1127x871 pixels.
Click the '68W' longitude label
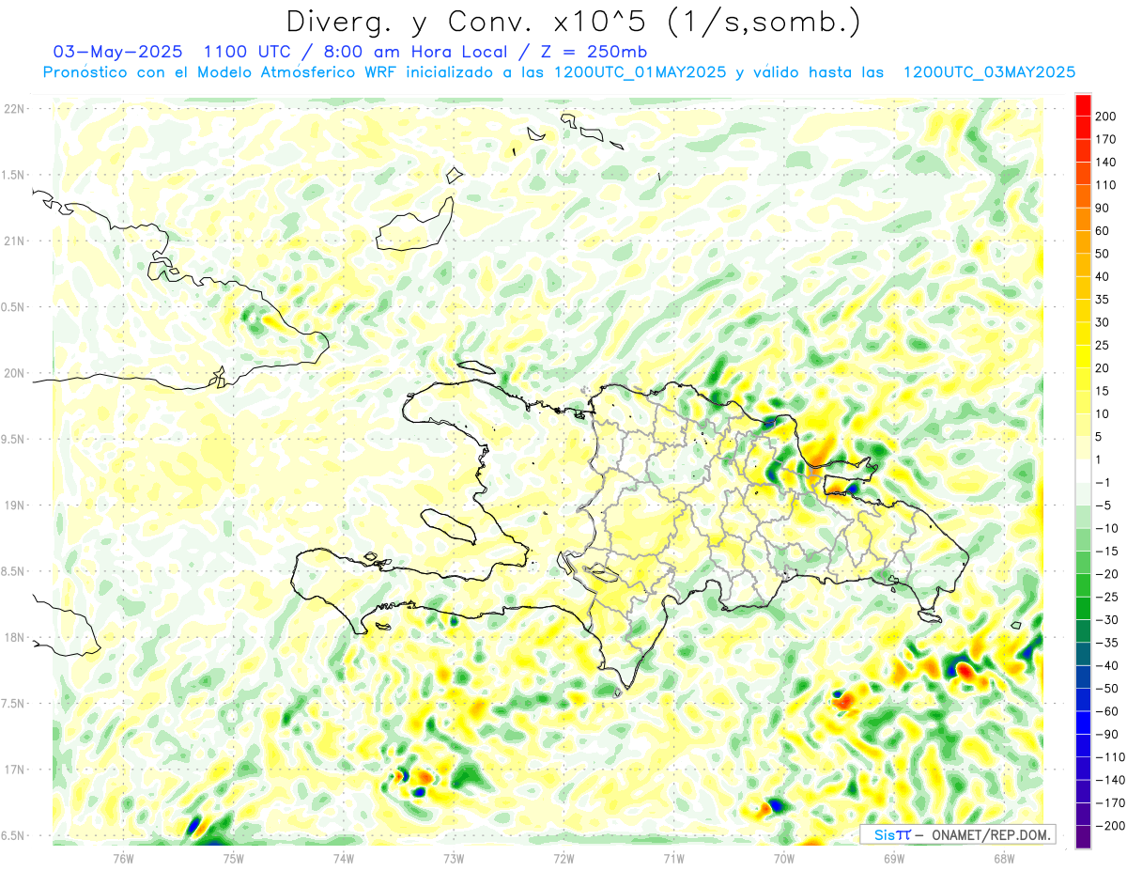pyautogui.click(x=1003, y=858)
